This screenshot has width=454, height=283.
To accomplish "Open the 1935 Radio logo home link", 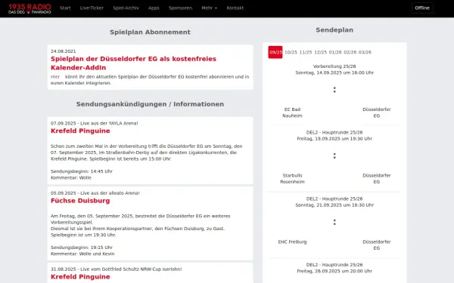I will pyautogui.click(x=30, y=8).
